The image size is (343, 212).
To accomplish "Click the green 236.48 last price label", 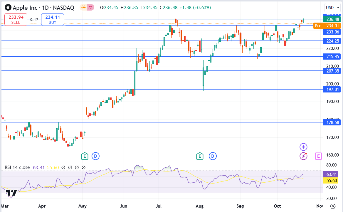I will (332, 19).
